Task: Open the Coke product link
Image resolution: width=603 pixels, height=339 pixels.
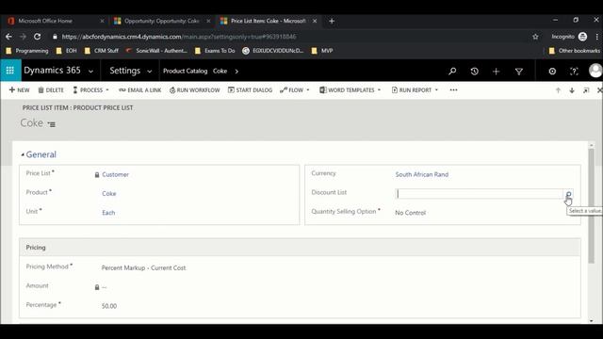Action: point(109,194)
